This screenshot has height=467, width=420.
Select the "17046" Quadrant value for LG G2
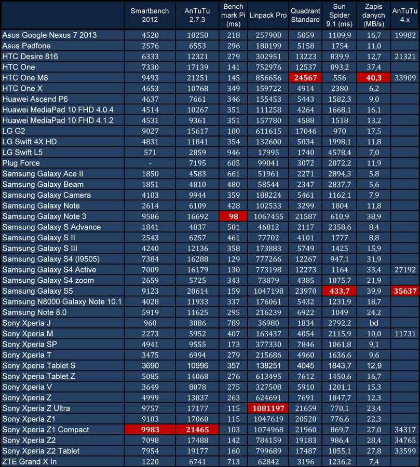306,131
